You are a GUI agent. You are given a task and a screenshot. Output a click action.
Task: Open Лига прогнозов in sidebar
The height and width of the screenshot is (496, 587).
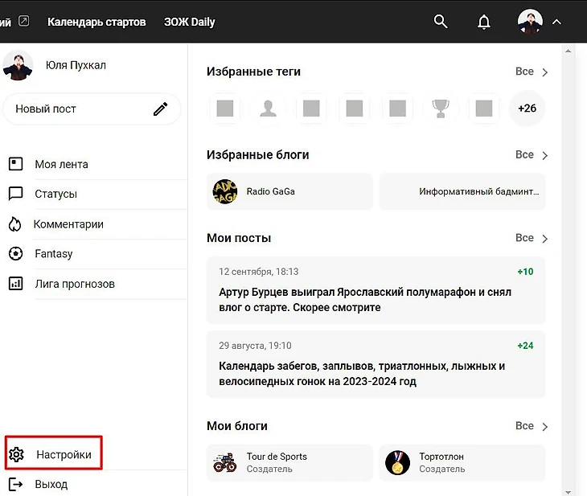coord(74,284)
